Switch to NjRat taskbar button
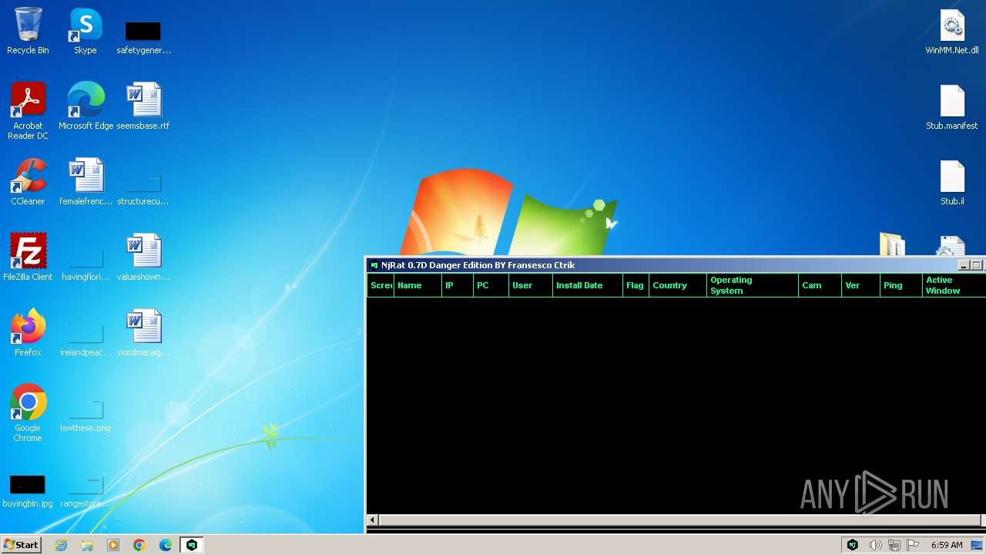 click(192, 545)
